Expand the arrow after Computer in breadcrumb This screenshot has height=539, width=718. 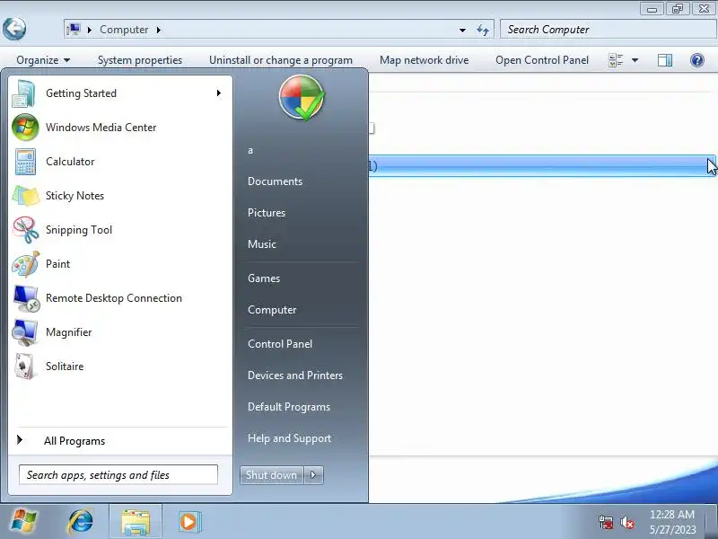[159, 30]
